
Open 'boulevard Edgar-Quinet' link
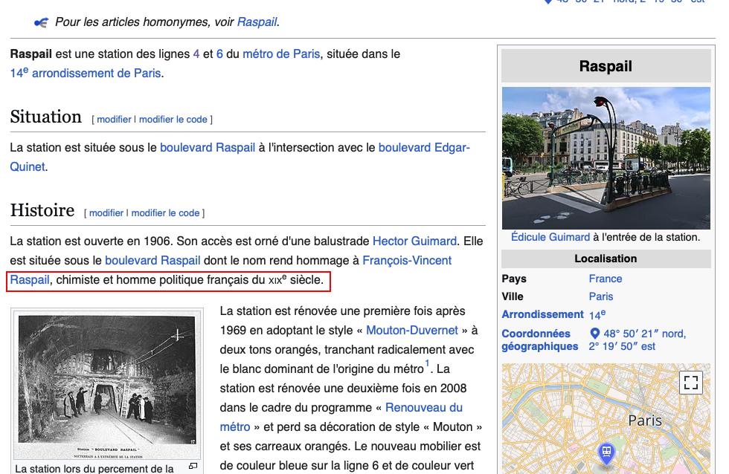coord(424,148)
